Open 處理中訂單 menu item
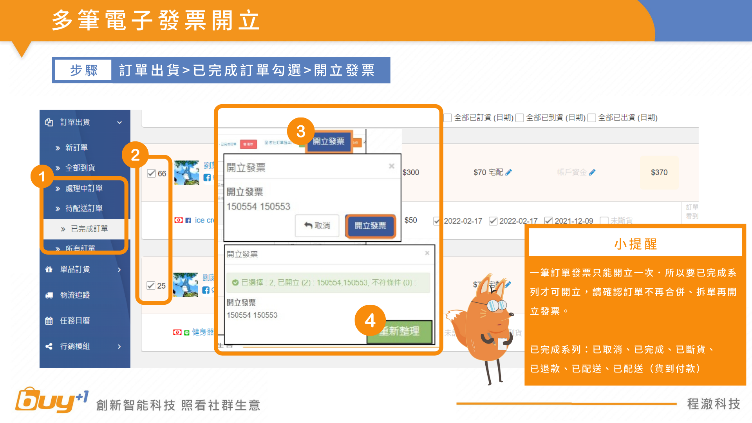 click(84, 188)
